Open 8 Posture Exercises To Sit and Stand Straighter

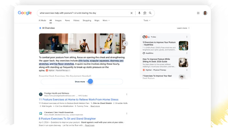pyautogui.click(x=67, y=119)
